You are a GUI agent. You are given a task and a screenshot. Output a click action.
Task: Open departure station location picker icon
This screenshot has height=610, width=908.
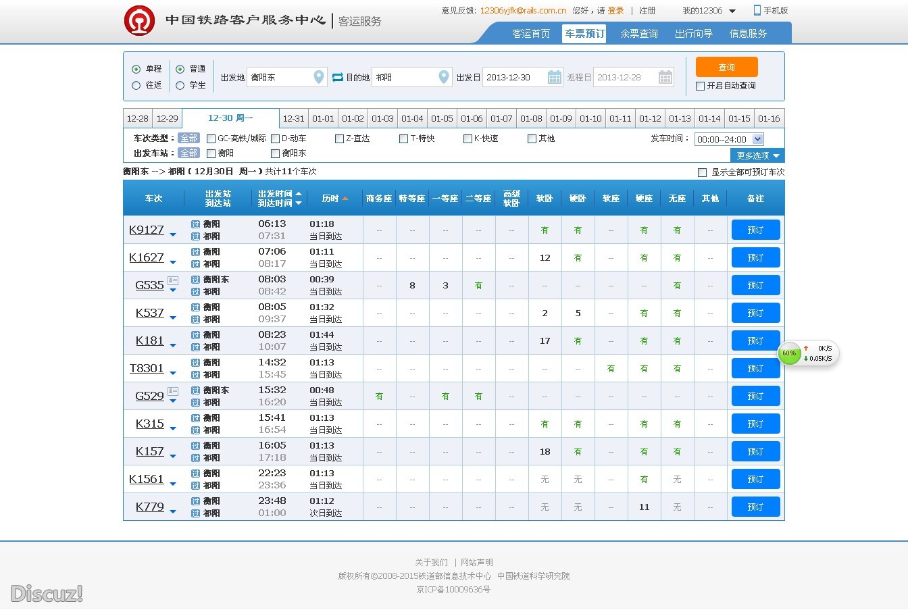click(x=320, y=77)
